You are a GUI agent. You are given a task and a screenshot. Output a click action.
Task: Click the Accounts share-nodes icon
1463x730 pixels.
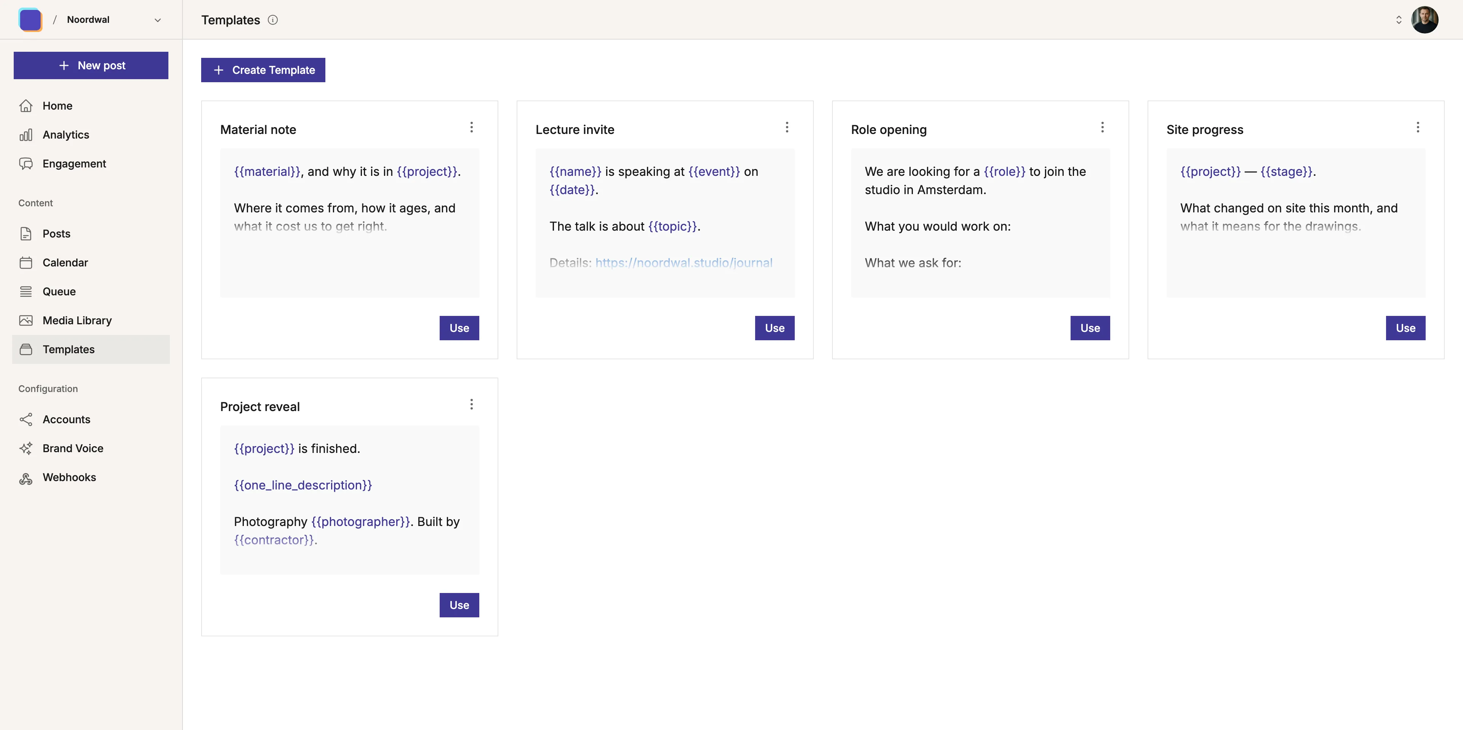tap(26, 419)
